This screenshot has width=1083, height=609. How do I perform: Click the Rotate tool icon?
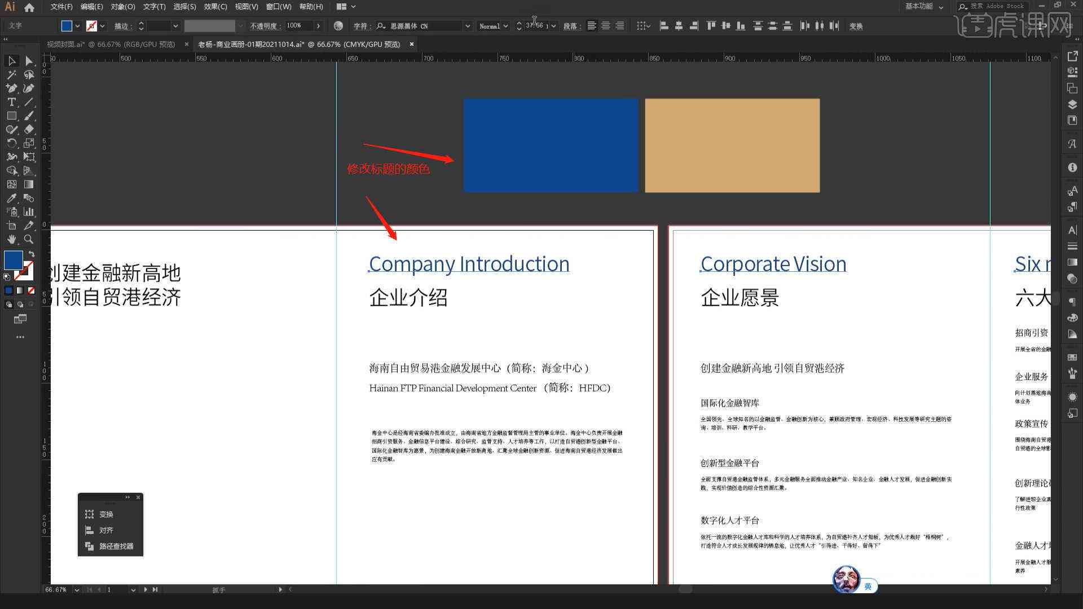point(10,144)
